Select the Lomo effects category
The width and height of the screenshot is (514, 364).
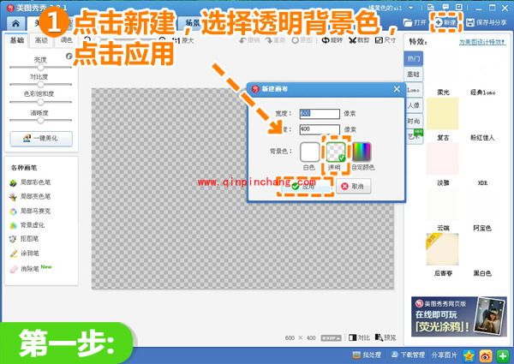[414, 90]
